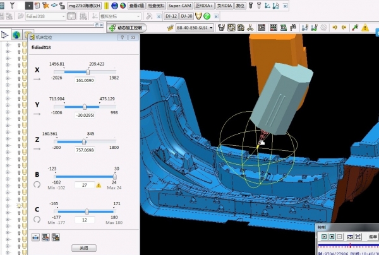Image resolution: width=379 pixels, height=255 pixels.
Task: Click the B axis rotation reset icon
Action: click(x=37, y=184)
